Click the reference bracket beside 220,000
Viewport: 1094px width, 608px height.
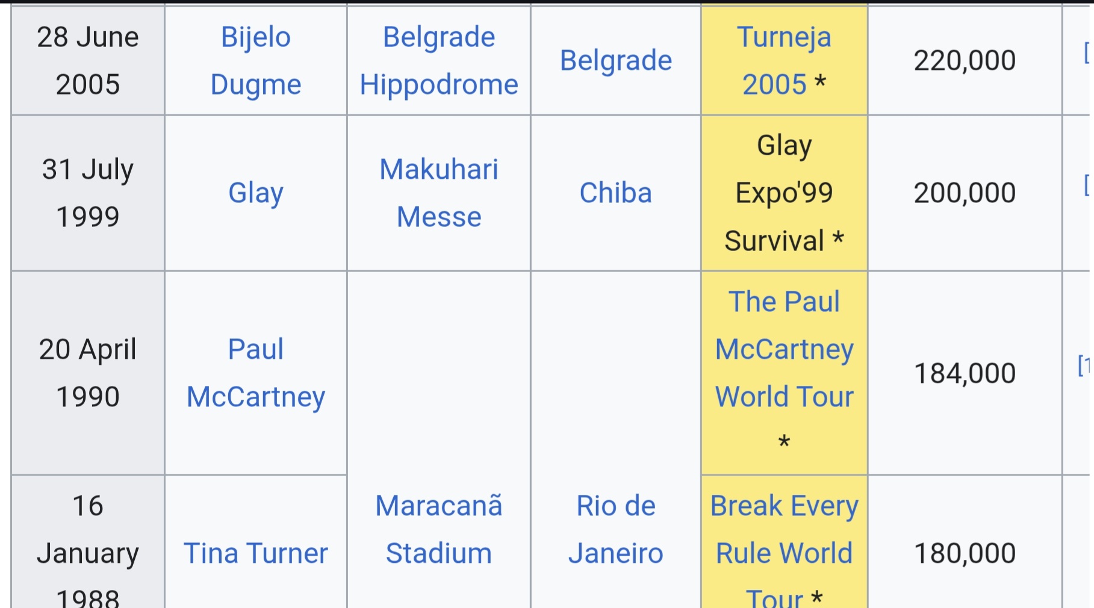(x=1086, y=53)
